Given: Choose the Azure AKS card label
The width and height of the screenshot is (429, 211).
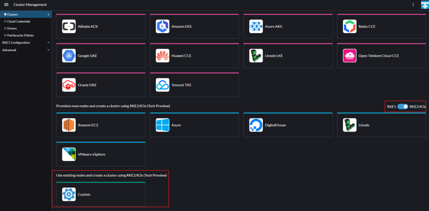Looking at the screenshot, I should pyautogui.click(x=274, y=26).
